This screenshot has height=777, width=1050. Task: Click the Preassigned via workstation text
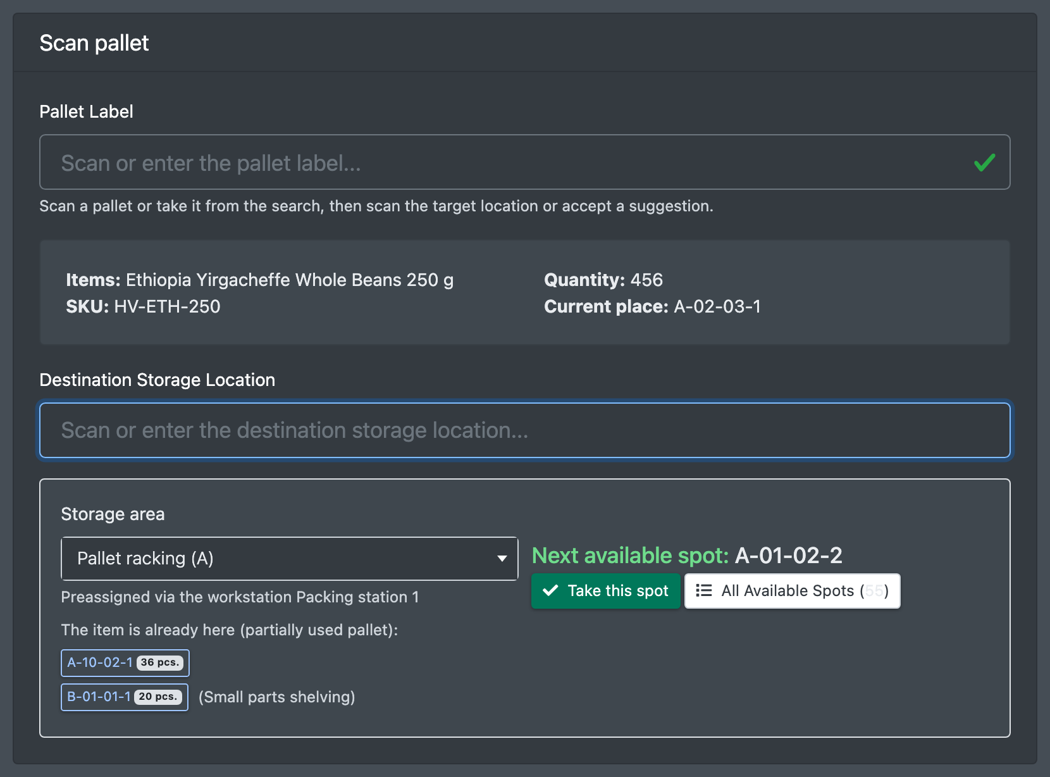[x=240, y=597]
